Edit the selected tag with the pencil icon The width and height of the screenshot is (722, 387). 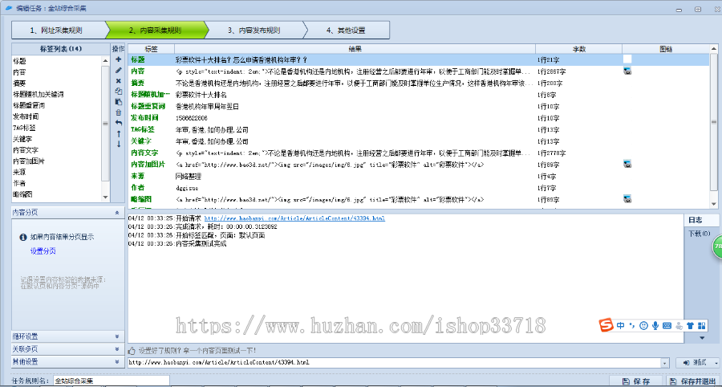coord(119,70)
